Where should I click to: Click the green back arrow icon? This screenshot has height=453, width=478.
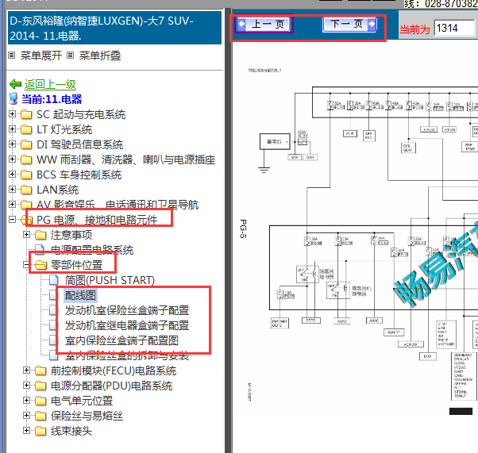click(15, 84)
